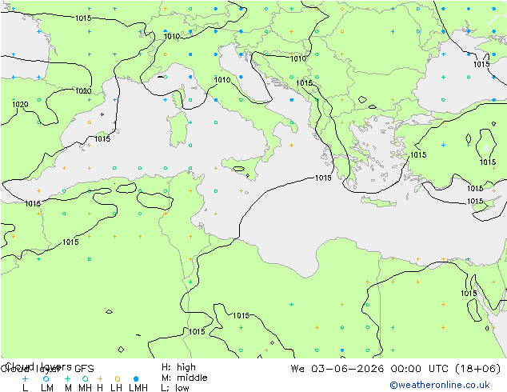Click the 1020 isobar label near the Pyrenees

(83, 91)
